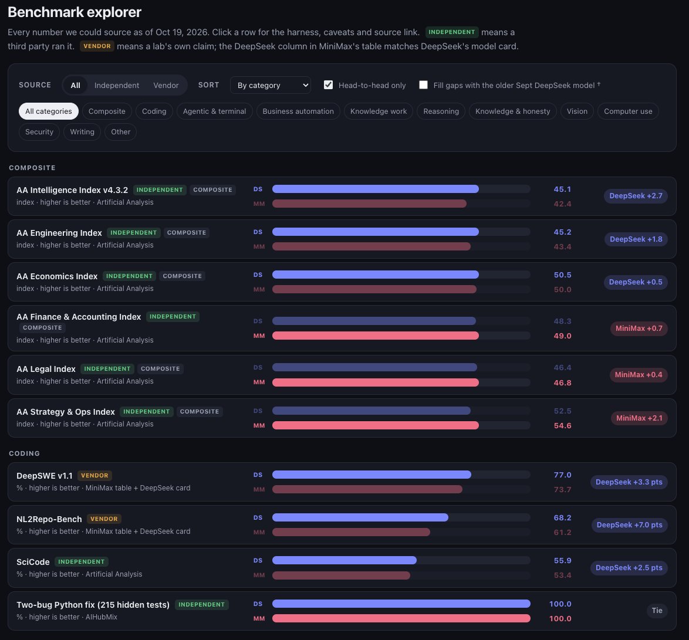Expand the AA Intelligence Index v4.3.2 row

point(342,196)
